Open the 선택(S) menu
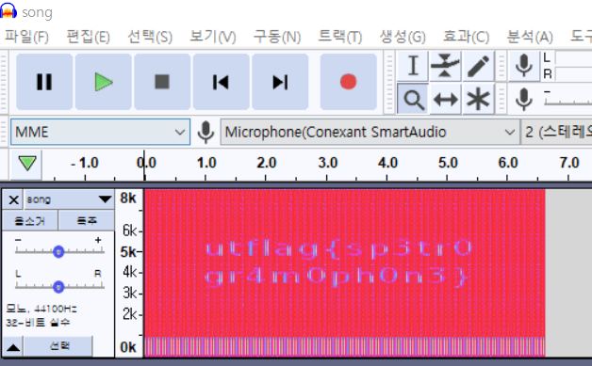The image size is (592, 366). coord(150,37)
